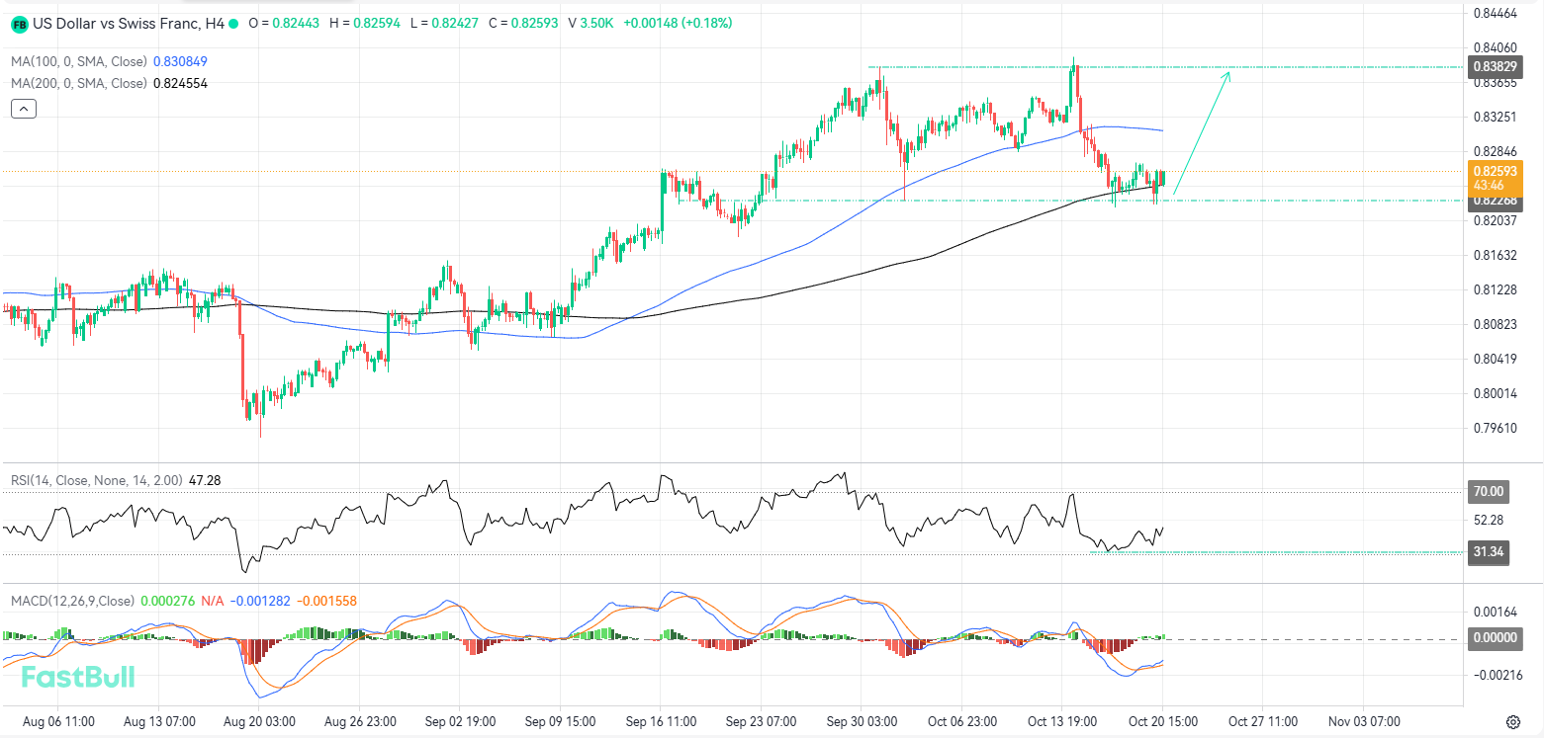Click the Sep 16 11:00 time label
The height and width of the screenshot is (738, 1544).
click(662, 721)
